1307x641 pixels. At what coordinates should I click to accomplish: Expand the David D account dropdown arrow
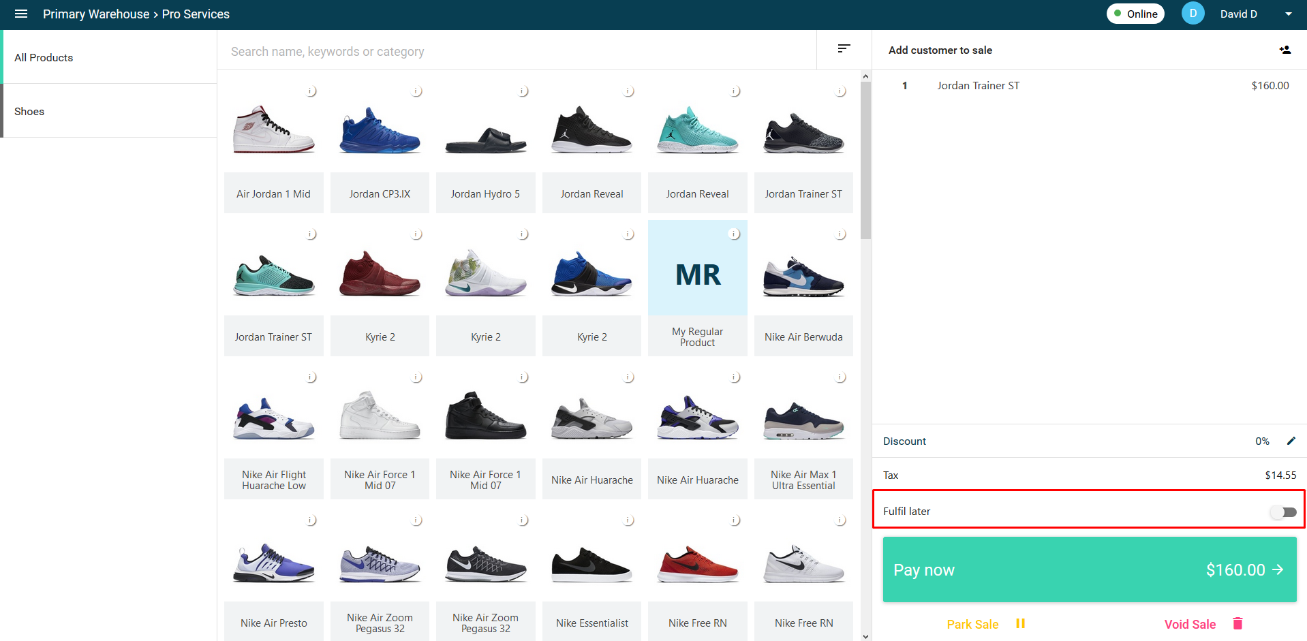[x=1288, y=14]
